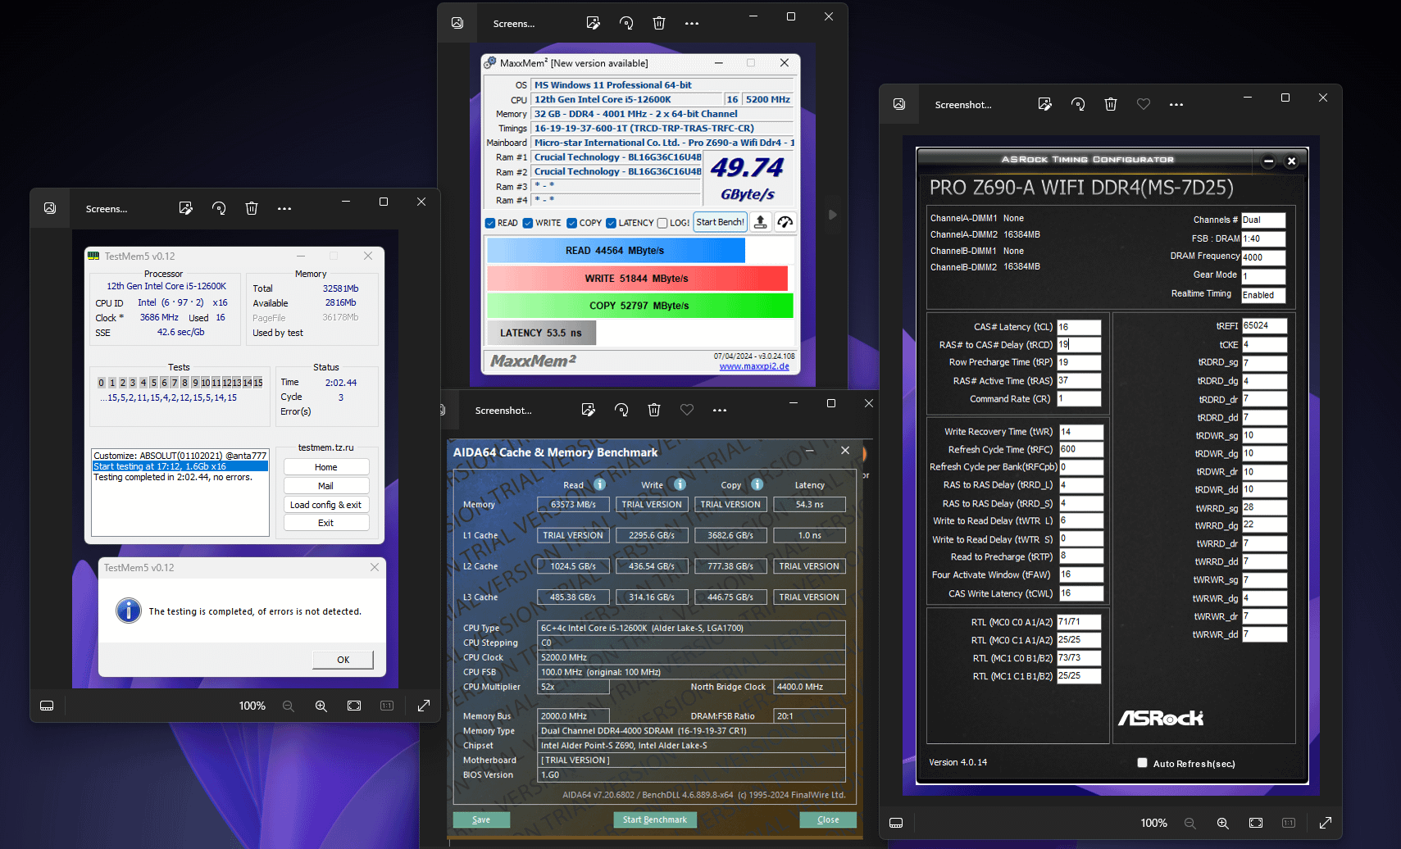Screen dimensions: 1401x849
Task: Click the info icon beside Write in AIDA64
Action: [680, 484]
